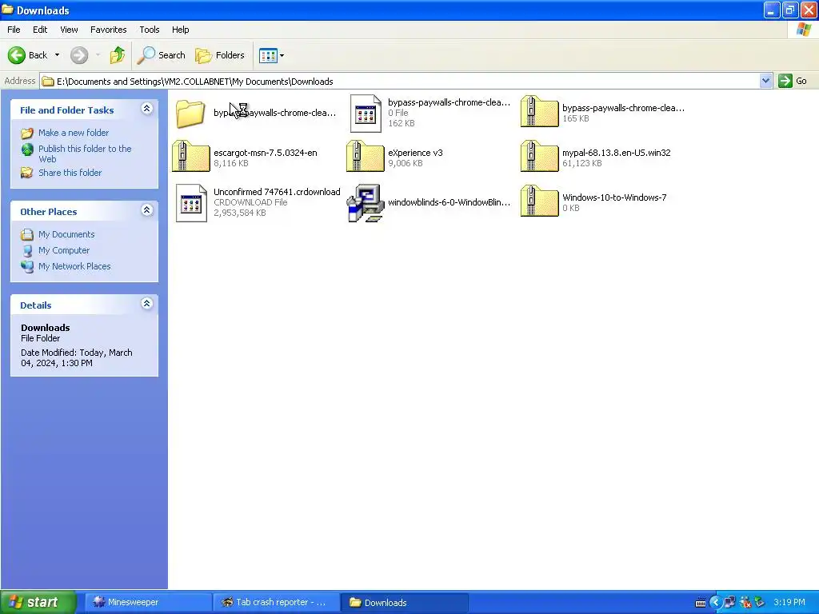Click the Safely Remove Hardware tray icon

tap(760, 603)
